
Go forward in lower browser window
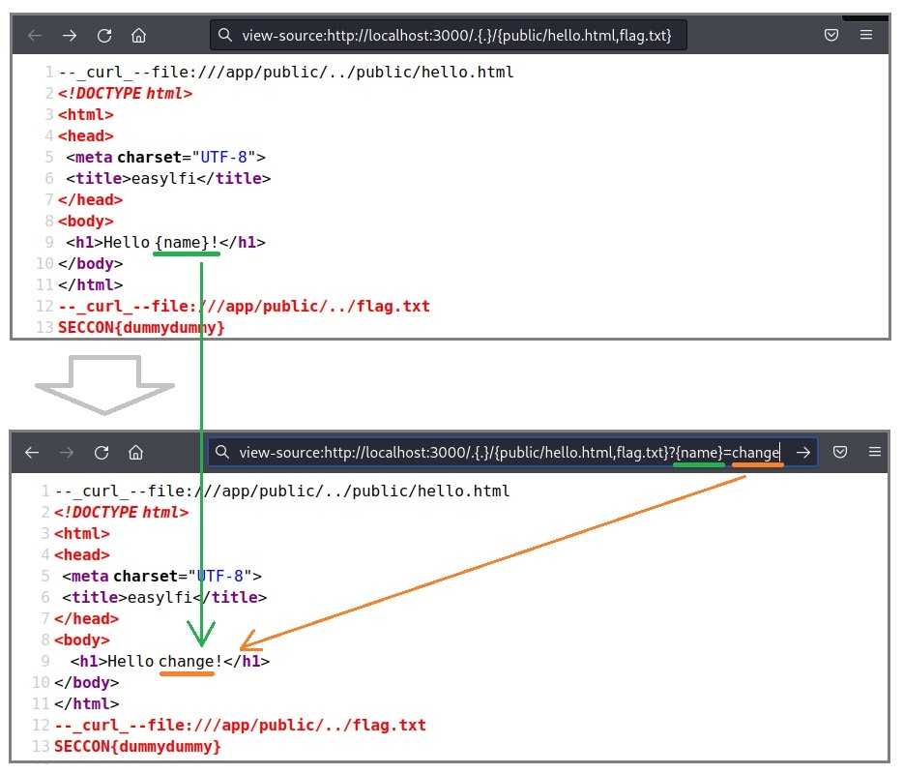pos(67,453)
